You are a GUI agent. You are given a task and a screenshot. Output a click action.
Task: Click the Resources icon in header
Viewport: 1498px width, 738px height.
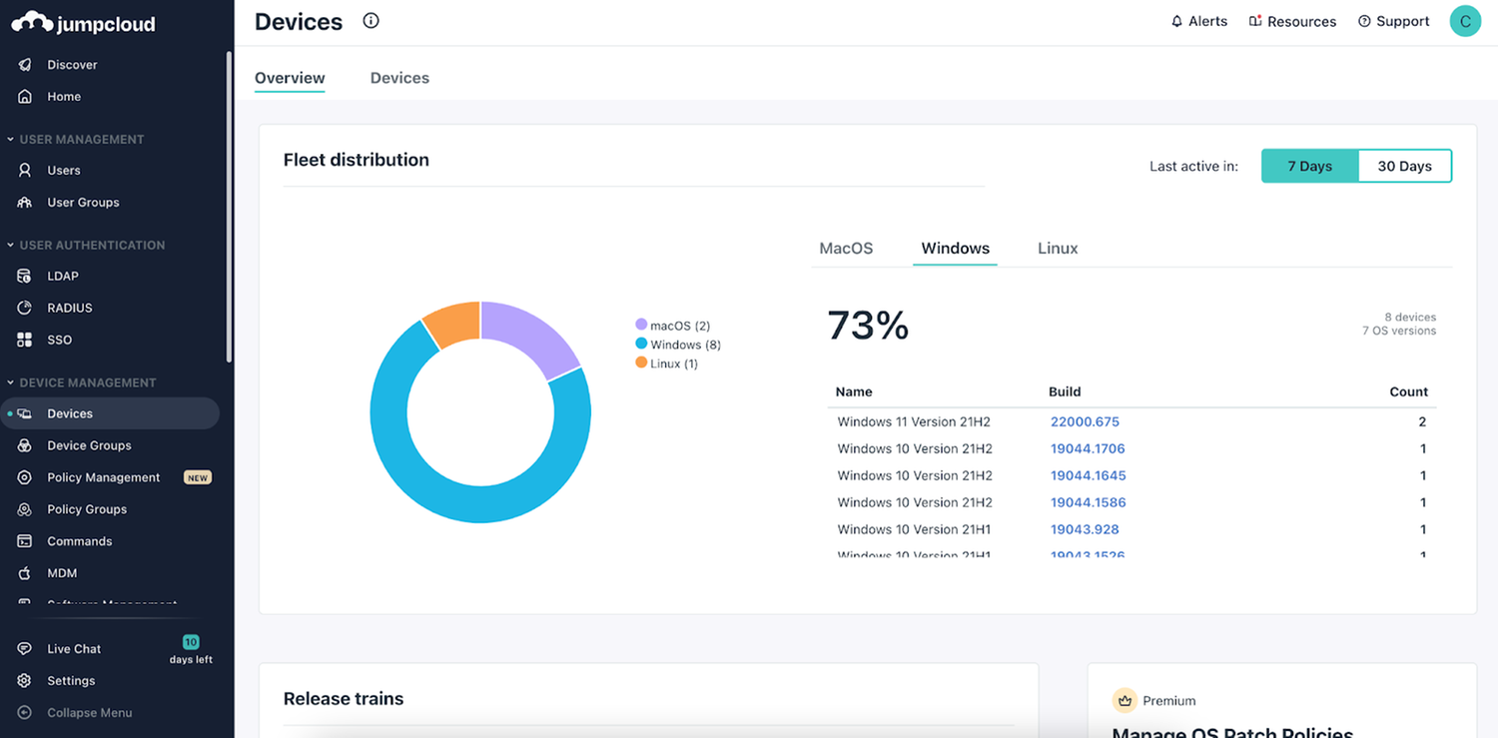[x=1255, y=21]
